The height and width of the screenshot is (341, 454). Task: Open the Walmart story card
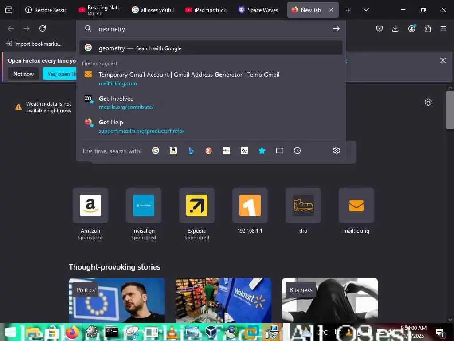pos(223,301)
